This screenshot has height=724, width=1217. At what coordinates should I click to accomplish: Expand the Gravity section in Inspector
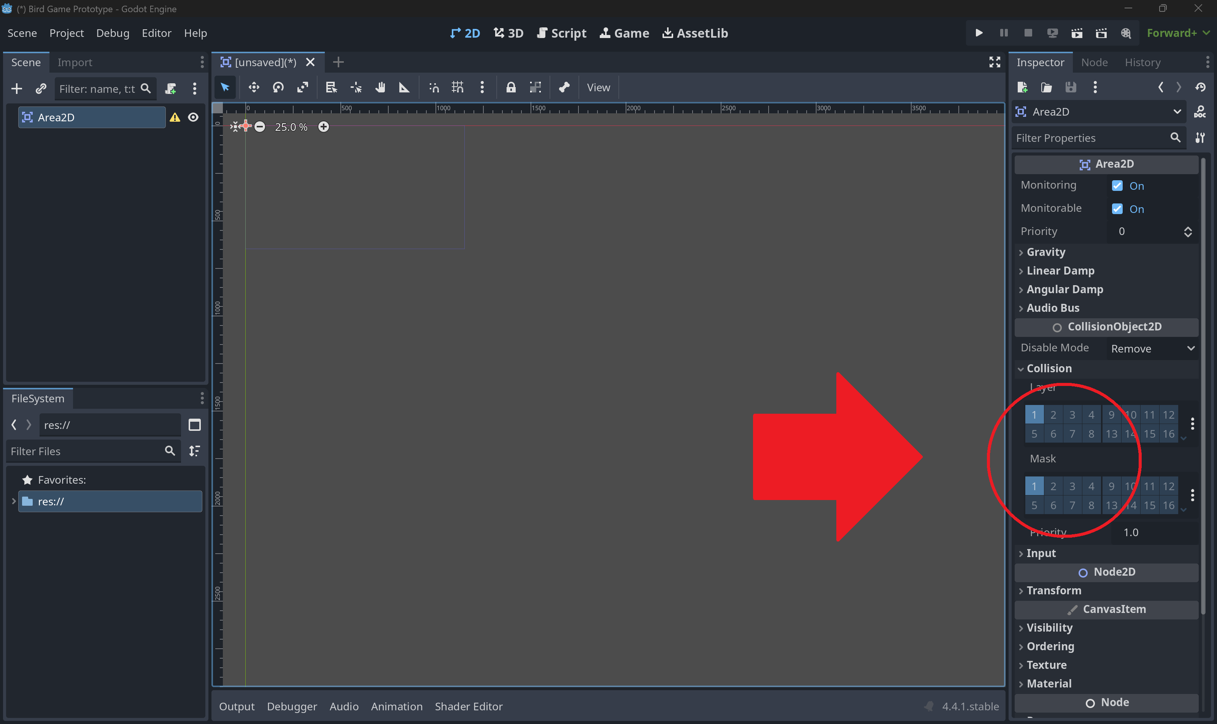click(x=1047, y=252)
